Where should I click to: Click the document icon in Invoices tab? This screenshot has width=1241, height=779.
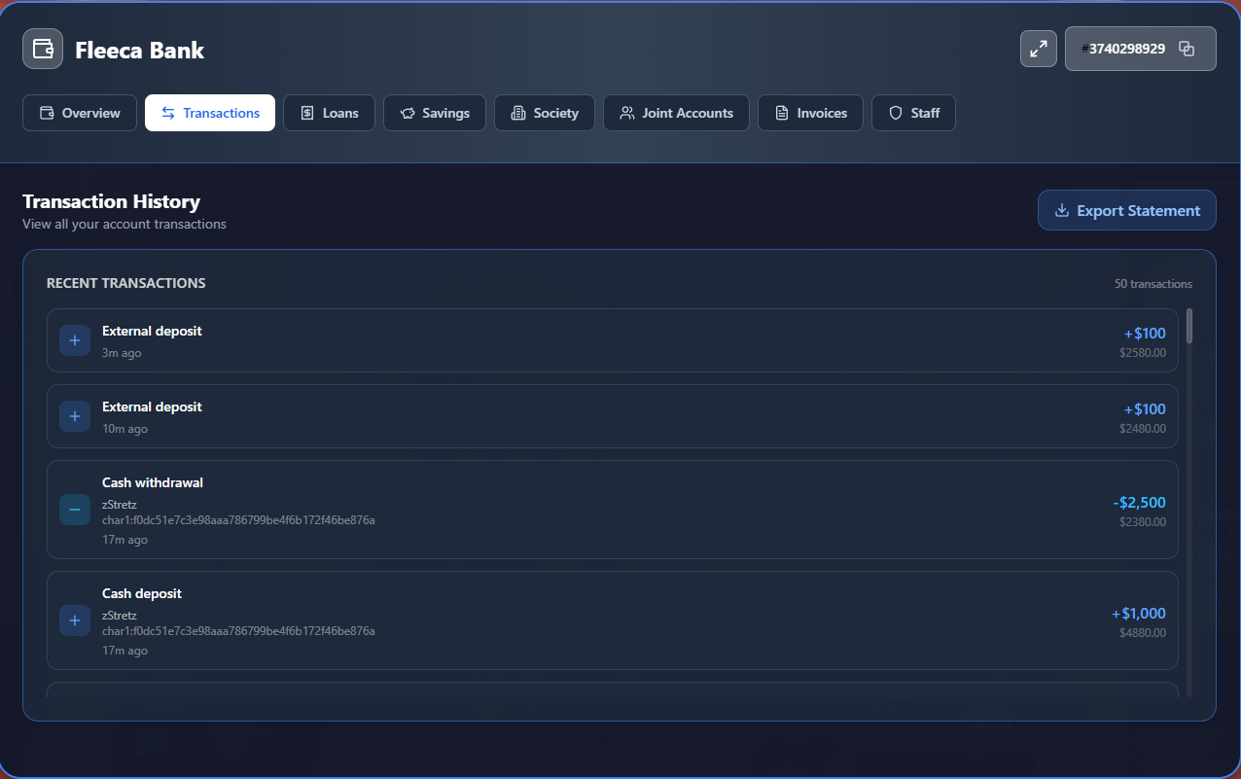coord(782,113)
